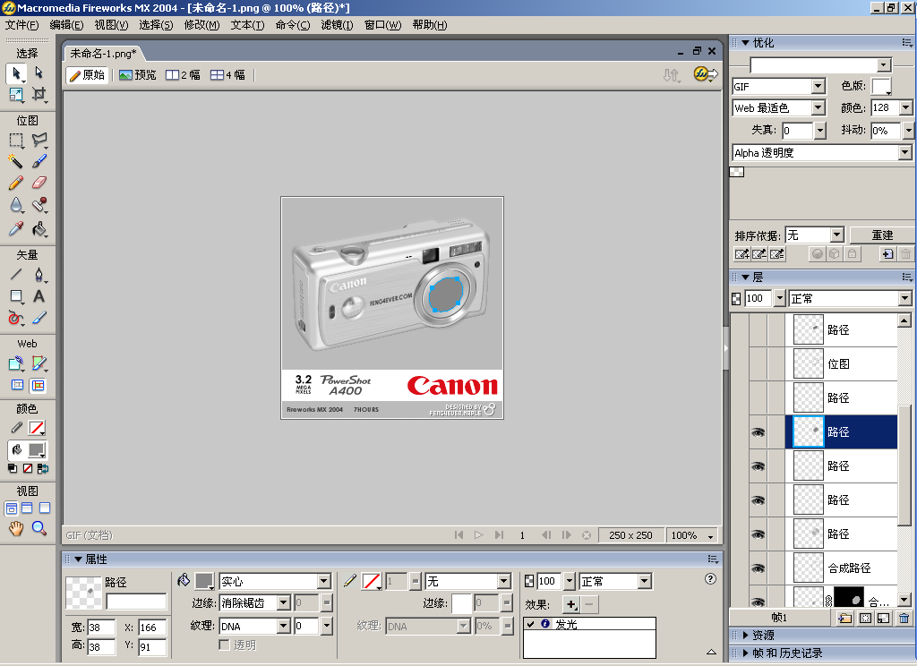Open the GIF export format dropdown
917x666 pixels.
[x=818, y=87]
